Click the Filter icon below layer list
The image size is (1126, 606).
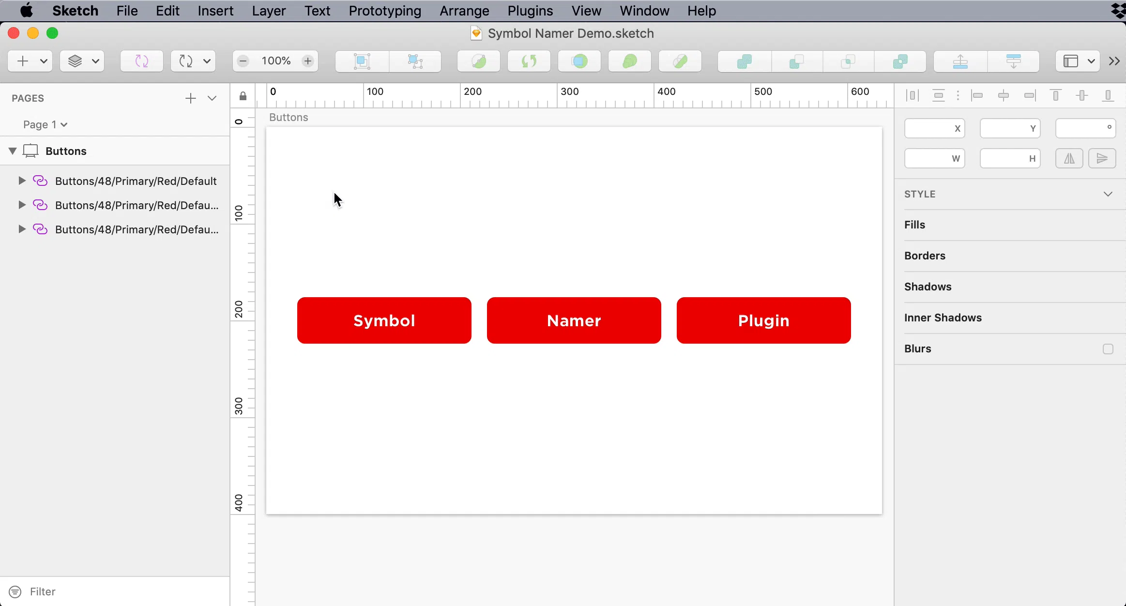pyautogui.click(x=15, y=591)
